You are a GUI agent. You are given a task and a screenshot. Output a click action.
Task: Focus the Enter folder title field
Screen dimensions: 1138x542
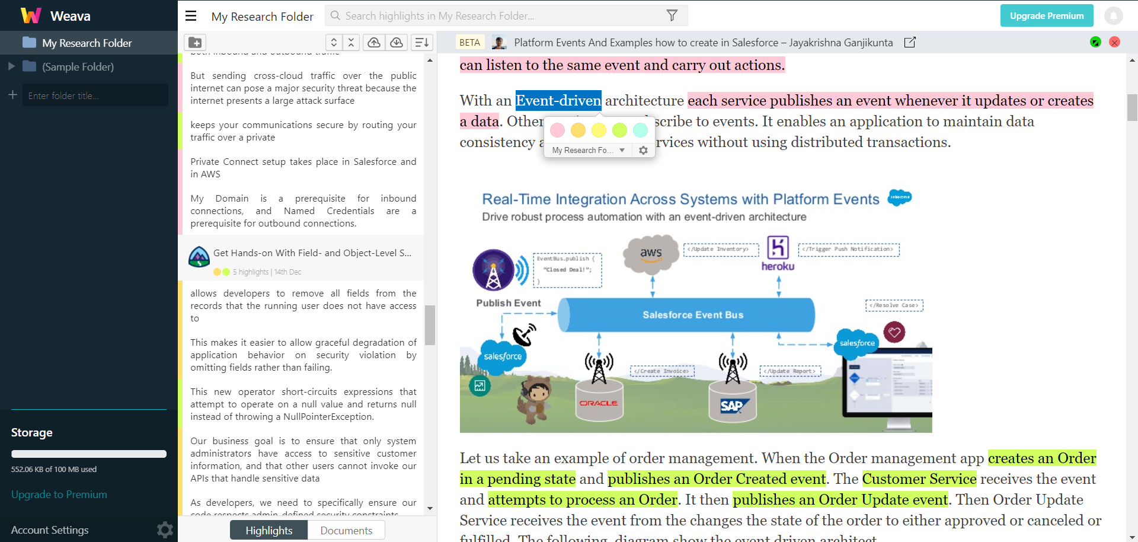tap(95, 95)
